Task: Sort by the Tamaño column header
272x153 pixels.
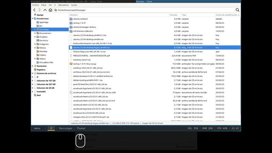Action: tap(175, 15)
